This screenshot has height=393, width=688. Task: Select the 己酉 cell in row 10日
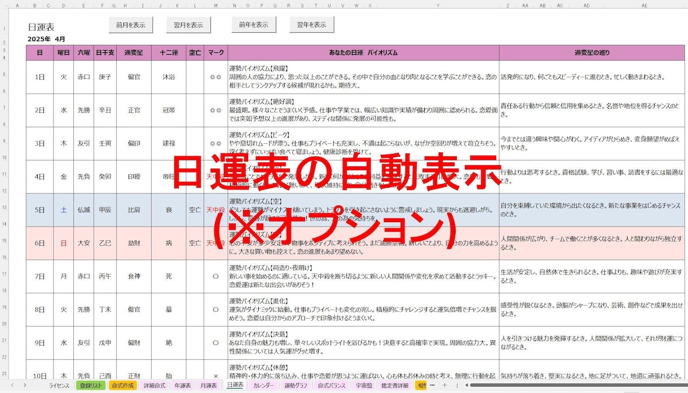pos(105,370)
